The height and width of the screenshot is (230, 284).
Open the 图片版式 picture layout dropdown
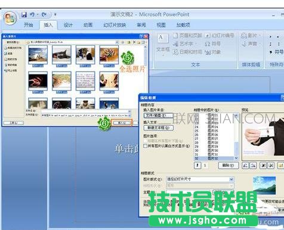[x=231, y=179]
